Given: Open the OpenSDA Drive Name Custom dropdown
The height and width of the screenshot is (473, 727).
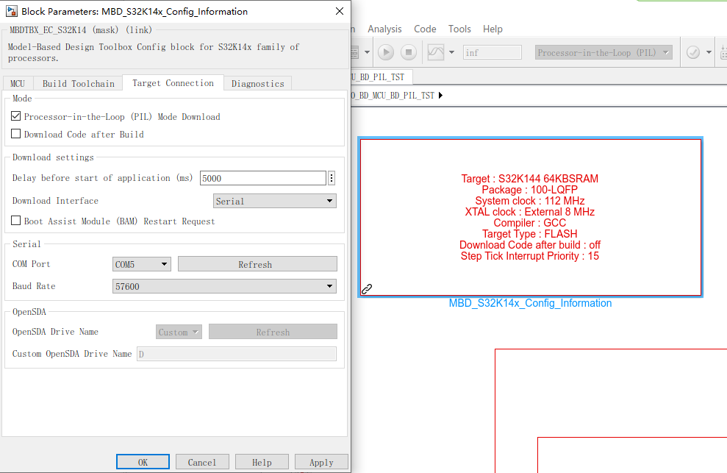Looking at the screenshot, I should coord(179,332).
